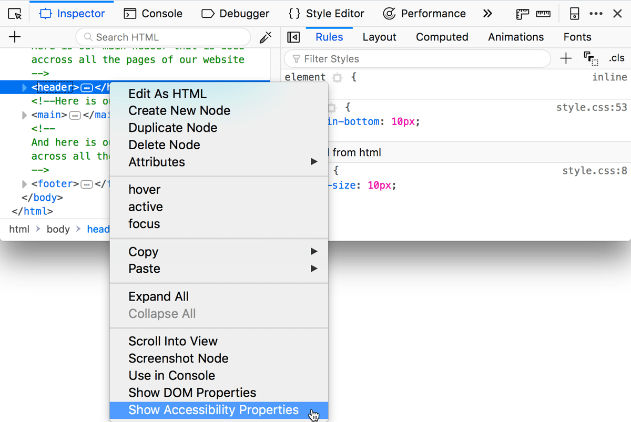Open the measuring tool
The width and height of the screenshot is (631, 422).
[544, 13]
